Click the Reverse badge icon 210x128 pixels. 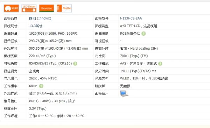(x=47, y=8)
